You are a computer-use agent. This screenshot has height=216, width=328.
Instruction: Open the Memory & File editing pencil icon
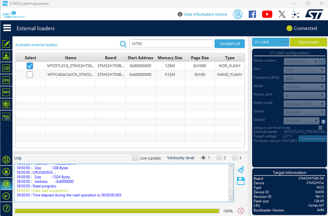6,44
